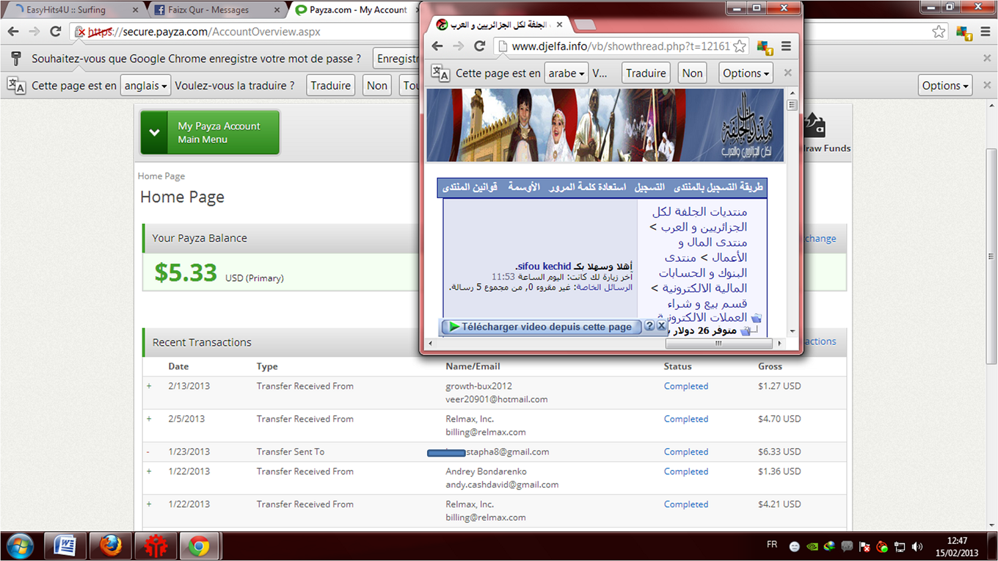Click Completed status for growth-bux2012
Image resolution: width=998 pixels, height=561 pixels.
tap(686, 386)
